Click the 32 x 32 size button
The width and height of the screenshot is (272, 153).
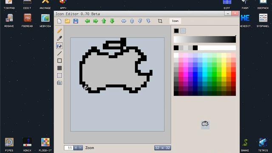[x=162, y=148]
